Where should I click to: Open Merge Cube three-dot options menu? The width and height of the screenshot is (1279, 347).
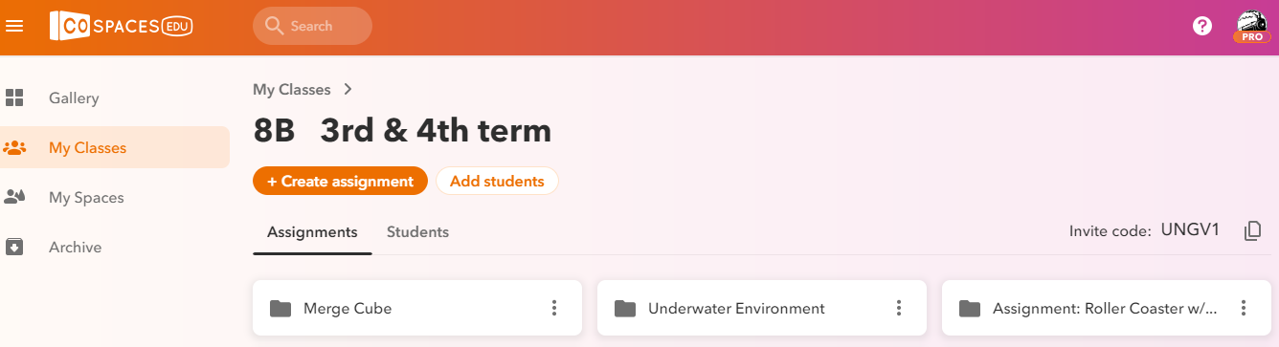pos(554,308)
